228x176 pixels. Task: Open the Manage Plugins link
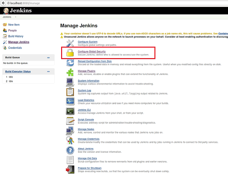[86, 71]
